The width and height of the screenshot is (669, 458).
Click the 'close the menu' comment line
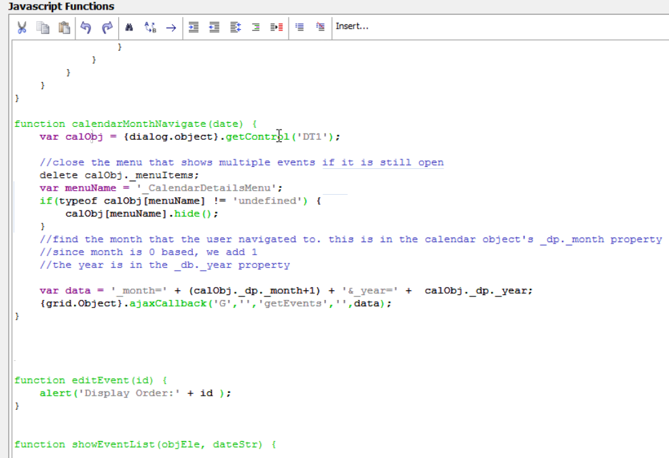(242, 162)
